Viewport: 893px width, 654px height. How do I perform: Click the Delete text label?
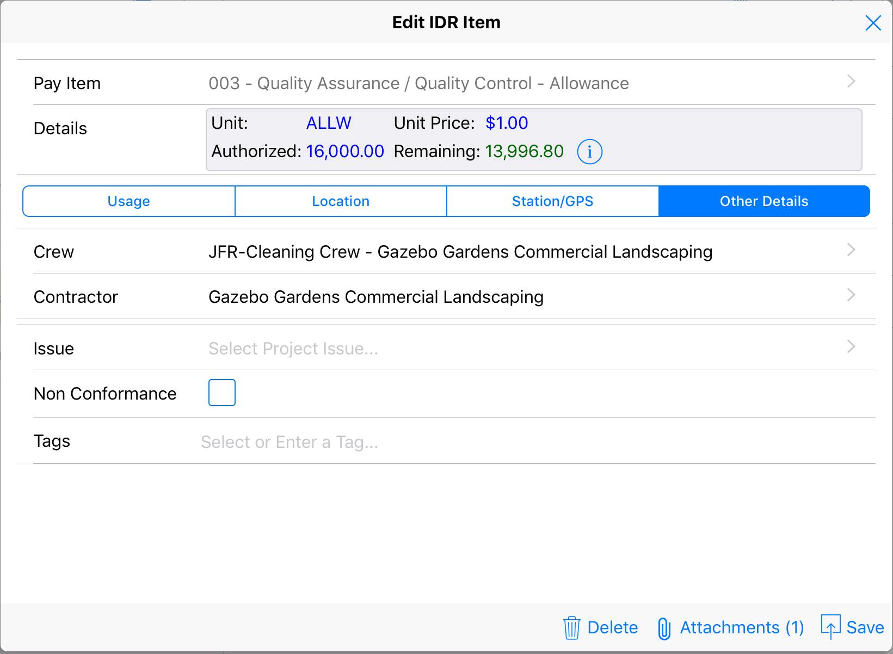point(612,627)
